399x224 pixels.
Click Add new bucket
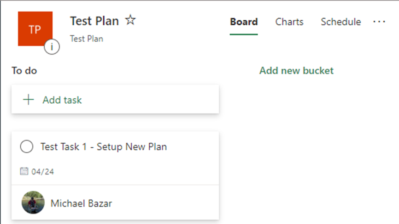[296, 70]
